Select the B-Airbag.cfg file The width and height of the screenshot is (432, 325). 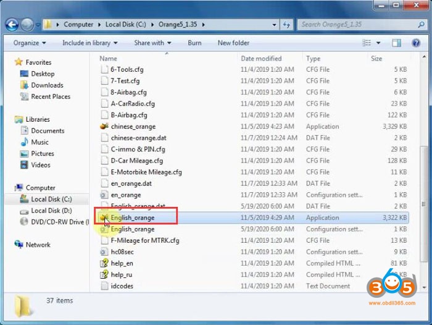[x=129, y=115]
